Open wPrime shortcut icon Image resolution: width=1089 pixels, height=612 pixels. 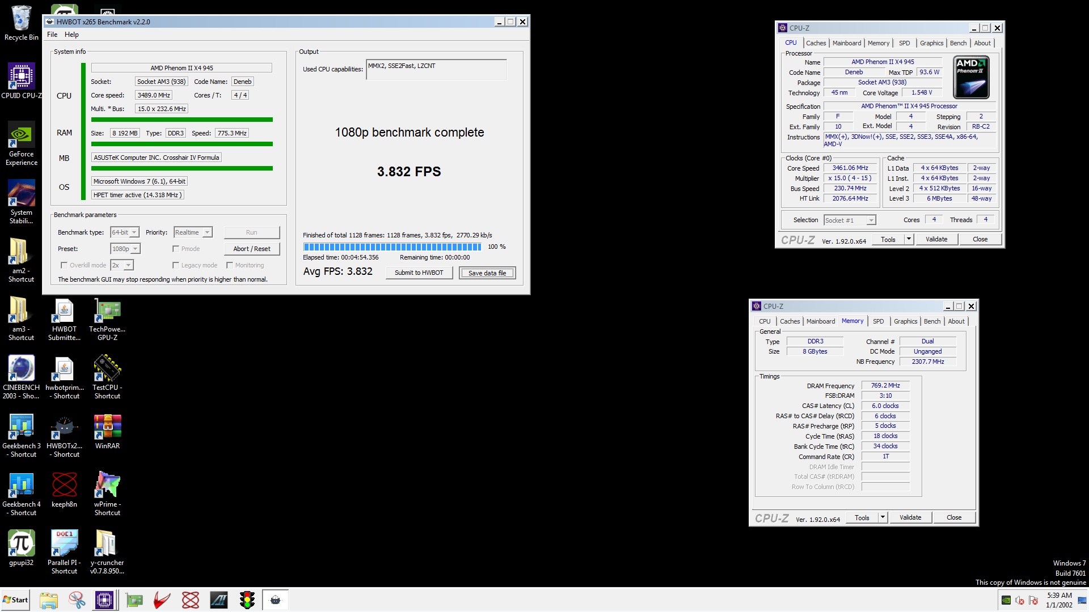click(107, 494)
